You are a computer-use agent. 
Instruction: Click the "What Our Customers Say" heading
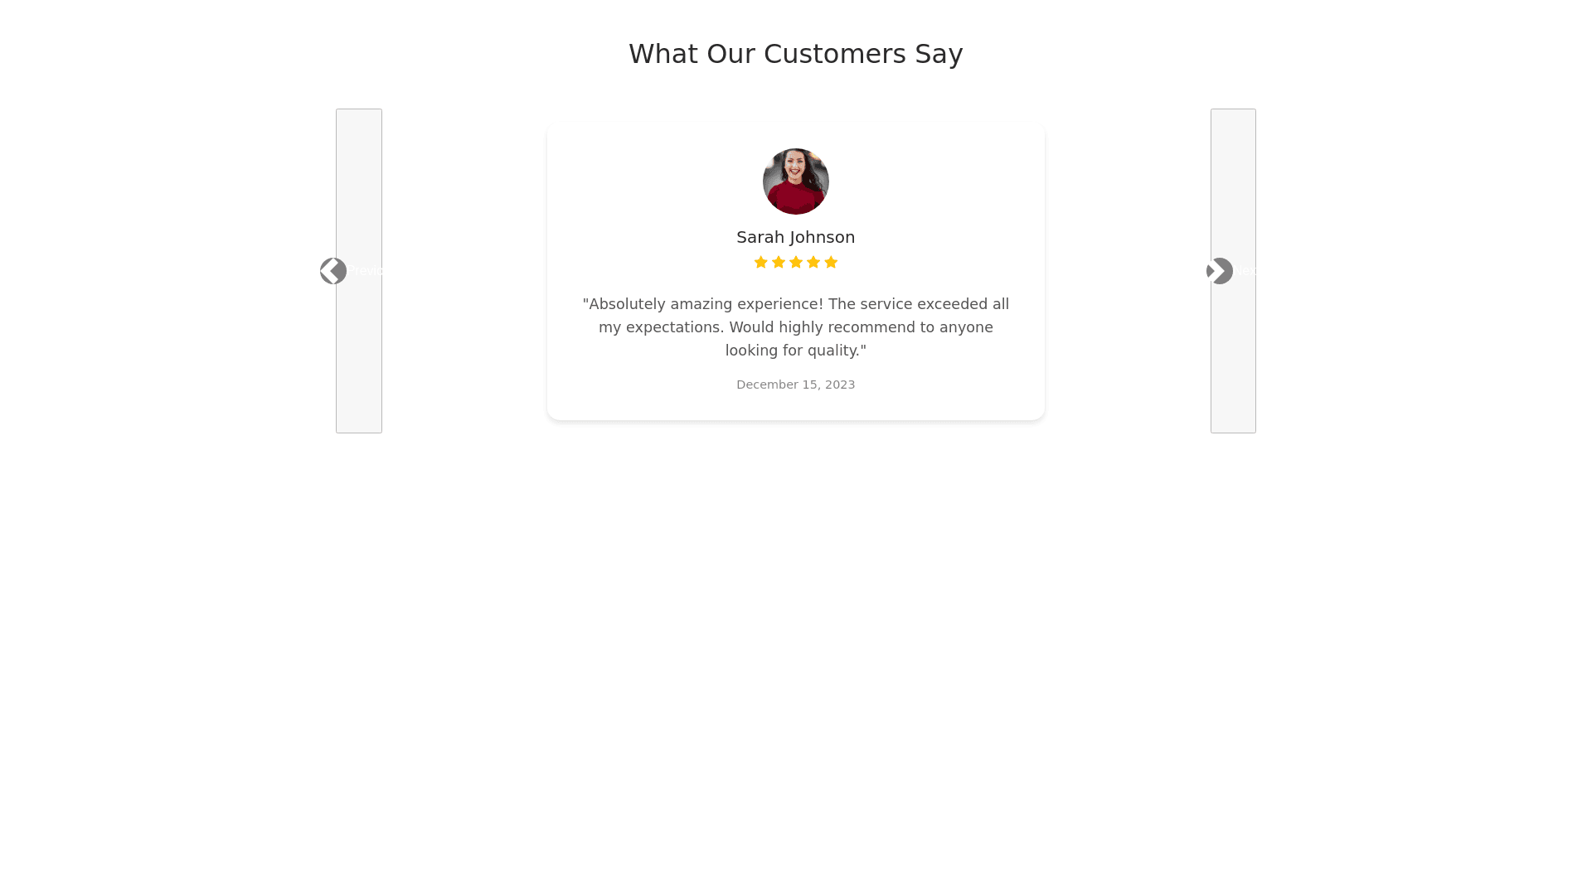pyautogui.click(x=796, y=54)
